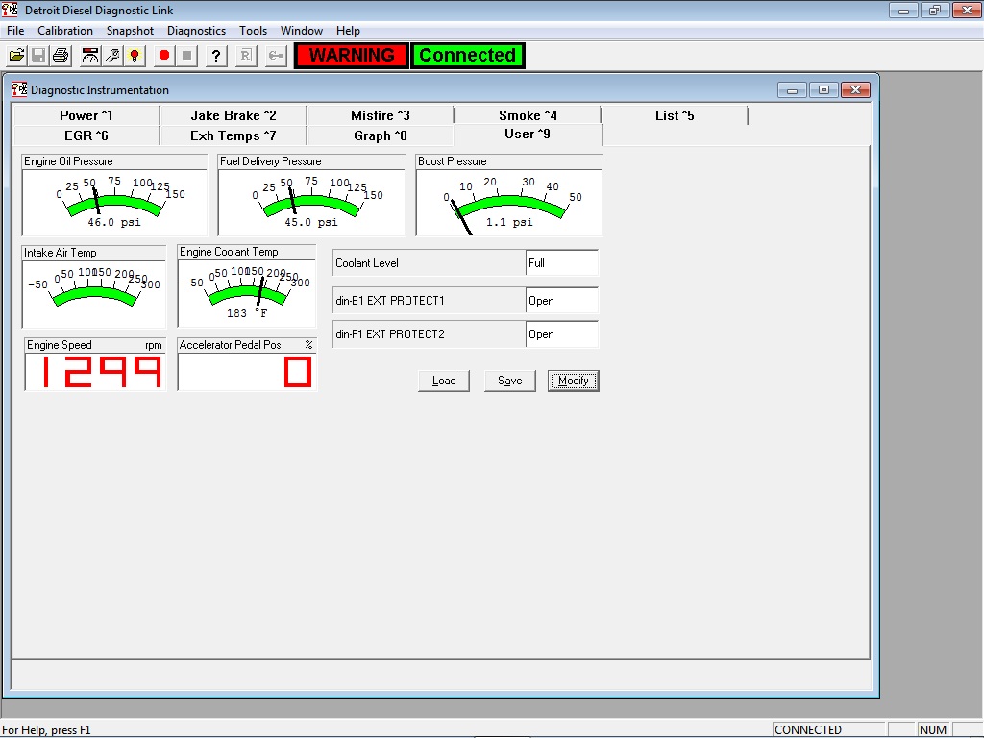Image resolution: width=984 pixels, height=738 pixels.
Task: Toggle the disabled stop snapshot icon
Action: pyautogui.click(x=188, y=55)
